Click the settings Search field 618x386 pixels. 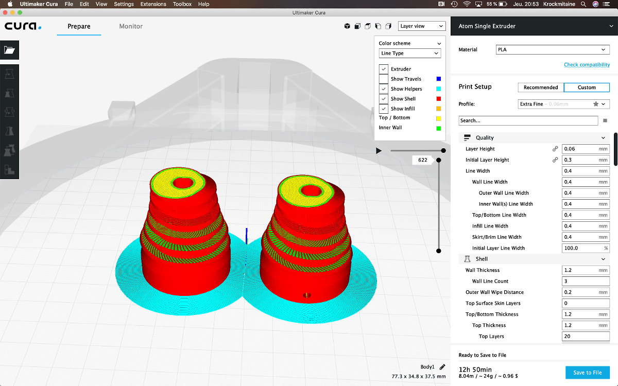528,120
